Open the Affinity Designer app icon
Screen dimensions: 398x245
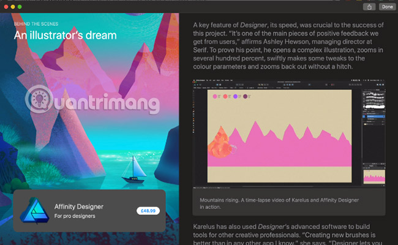[34, 210]
